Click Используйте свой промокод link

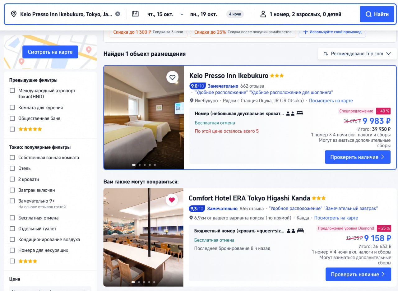[336, 32]
